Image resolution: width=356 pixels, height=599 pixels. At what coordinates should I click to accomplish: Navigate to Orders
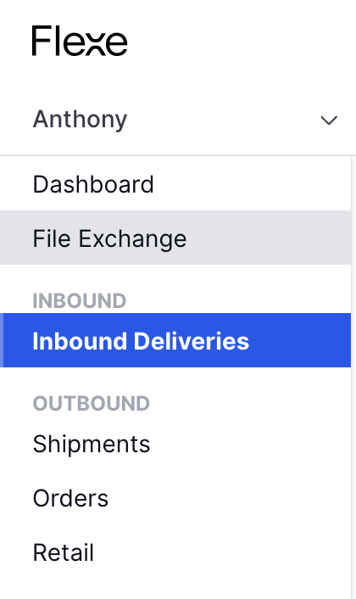pyautogui.click(x=70, y=499)
